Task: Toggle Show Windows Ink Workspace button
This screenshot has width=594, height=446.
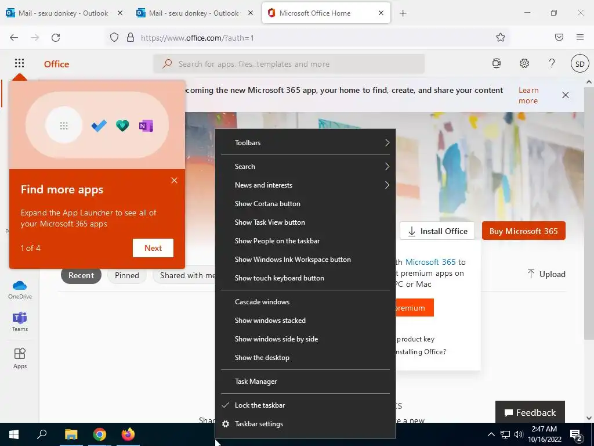Action: pos(305,260)
